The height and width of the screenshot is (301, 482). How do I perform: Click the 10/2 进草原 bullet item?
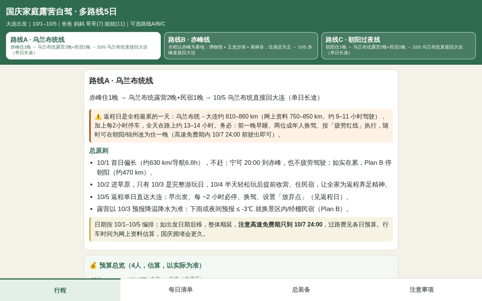[x=244, y=185]
